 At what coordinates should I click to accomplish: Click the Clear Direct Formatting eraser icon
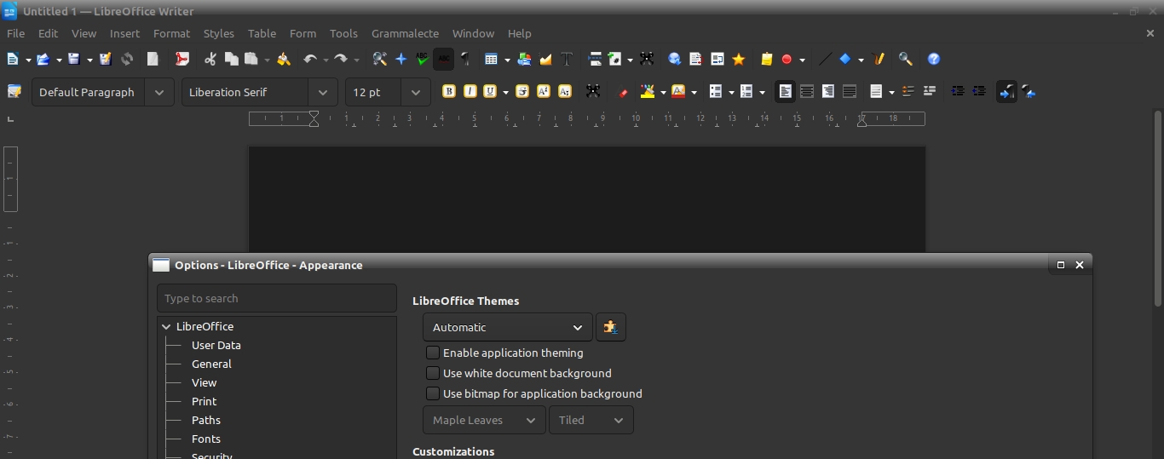point(623,92)
